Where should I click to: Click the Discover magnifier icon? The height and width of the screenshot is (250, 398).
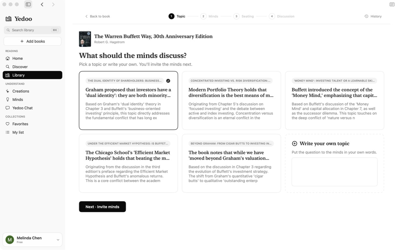pyautogui.click(x=8, y=67)
